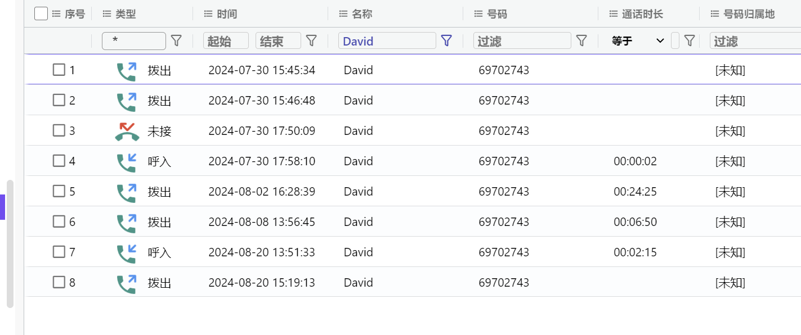This screenshot has width=801, height=335.
Task: Click the outgoing call icon in row 1
Action: pyautogui.click(x=127, y=71)
